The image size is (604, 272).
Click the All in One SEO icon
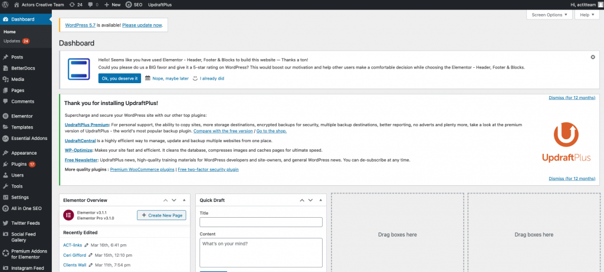pos(5,208)
